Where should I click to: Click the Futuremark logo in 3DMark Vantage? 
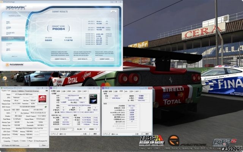click(x=14, y=65)
